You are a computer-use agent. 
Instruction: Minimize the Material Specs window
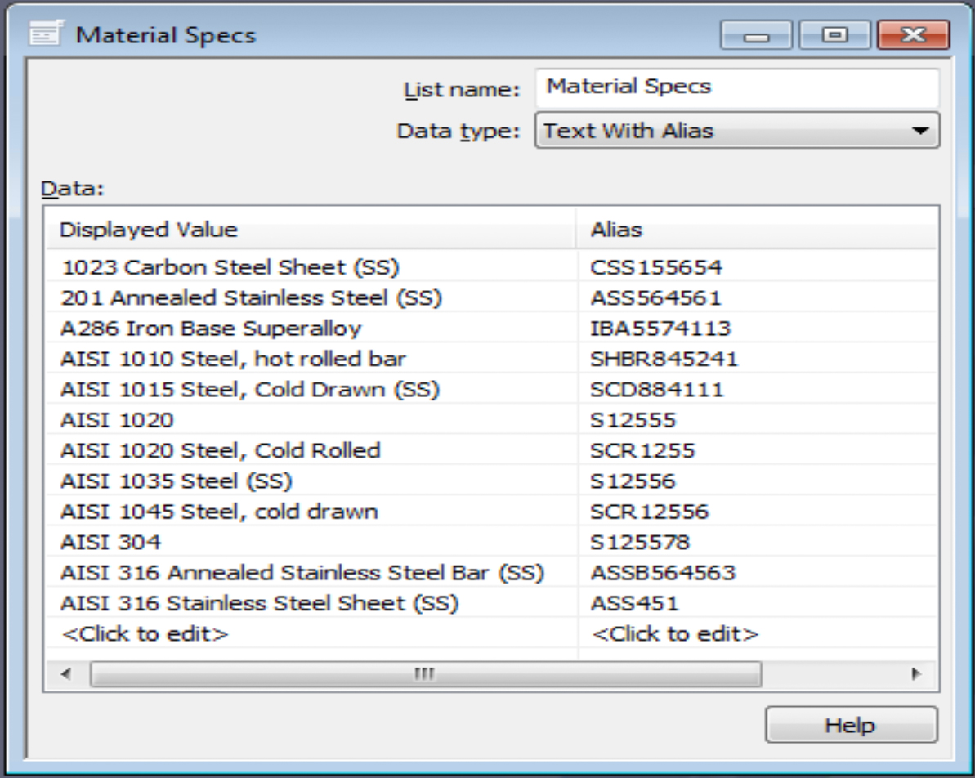point(756,36)
